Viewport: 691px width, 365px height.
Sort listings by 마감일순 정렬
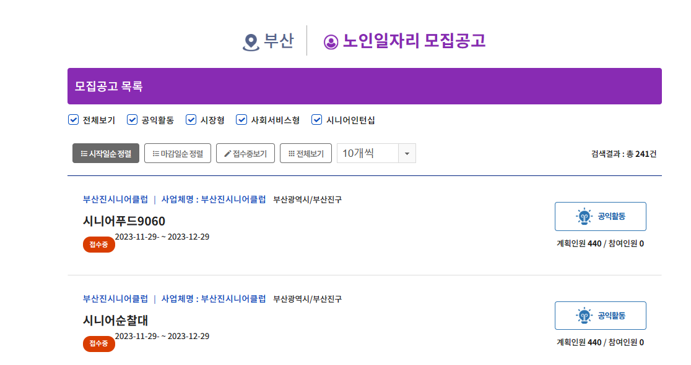[178, 153]
